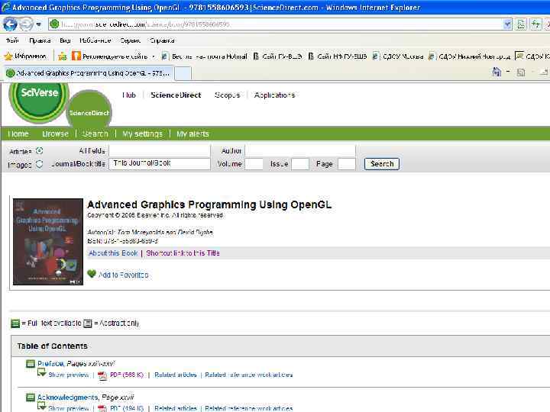Click the browser Forward arrow button
The width and height of the screenshot is (550, 412).
pyautogui.click(x=26, y=24)
